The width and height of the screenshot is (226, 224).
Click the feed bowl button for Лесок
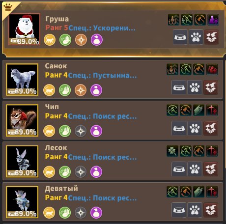[179, 169]
